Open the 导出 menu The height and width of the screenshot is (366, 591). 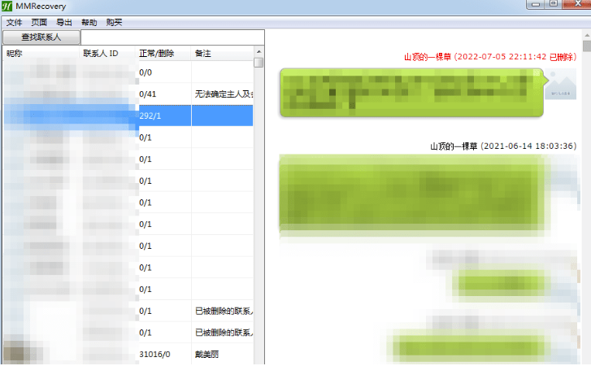[x=63, y=23]
